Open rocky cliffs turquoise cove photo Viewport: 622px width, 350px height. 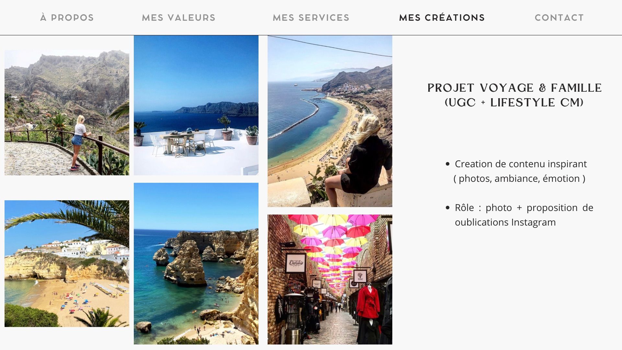(x=196, y=263)
